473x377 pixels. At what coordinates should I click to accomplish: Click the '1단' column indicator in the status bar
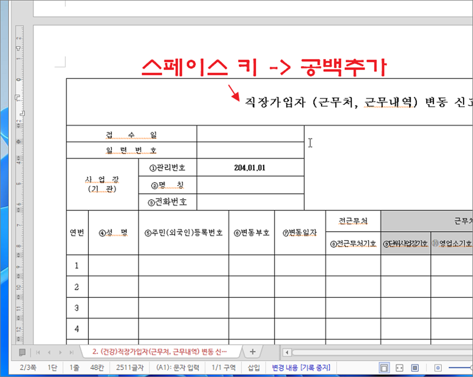coord(52,368)
